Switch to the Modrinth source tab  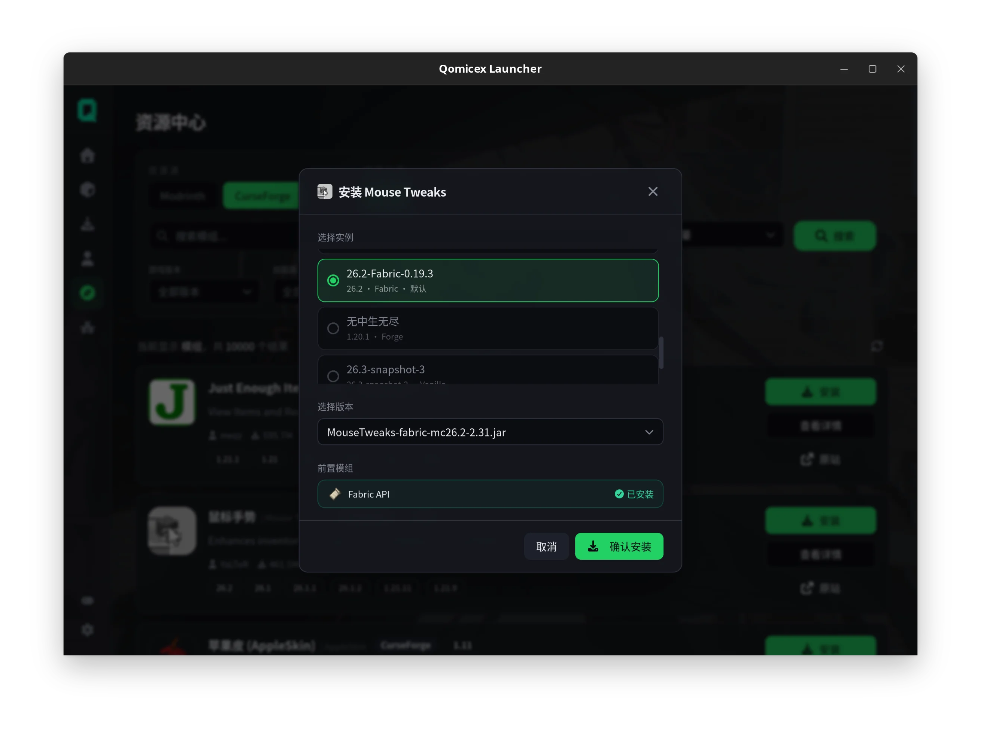(x=183, y=195)
